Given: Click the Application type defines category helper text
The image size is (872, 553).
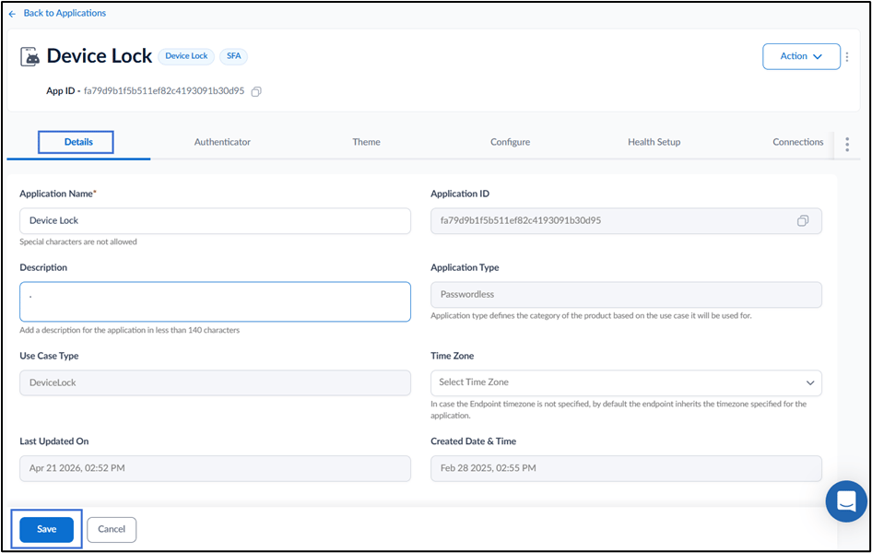Looking at the screenshot, I should (591, 316).
